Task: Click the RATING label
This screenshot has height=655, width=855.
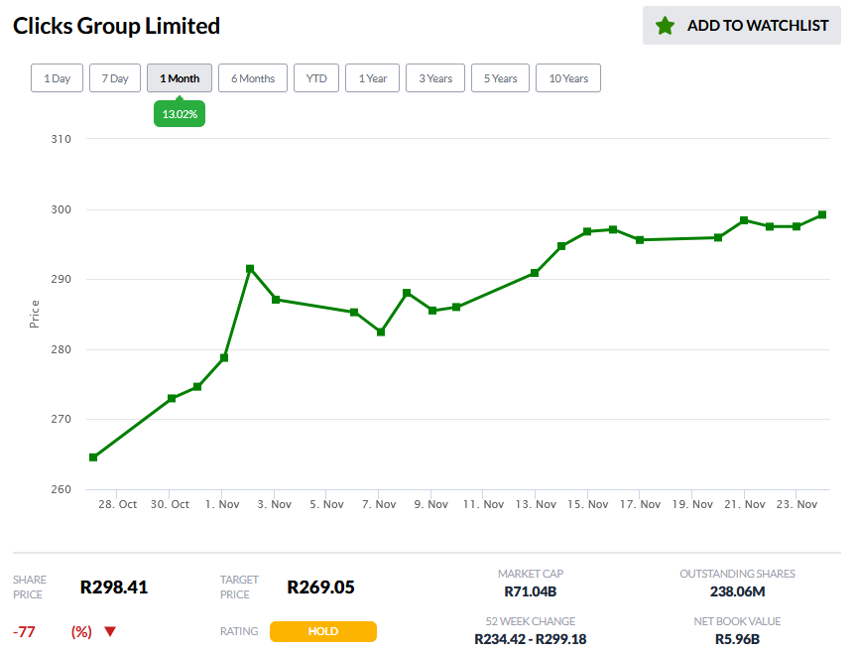Action: [239, 631]
